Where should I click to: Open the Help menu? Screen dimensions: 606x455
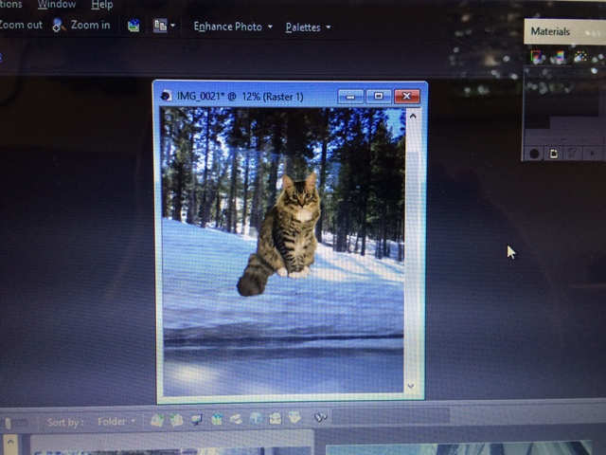coord(101,5)
